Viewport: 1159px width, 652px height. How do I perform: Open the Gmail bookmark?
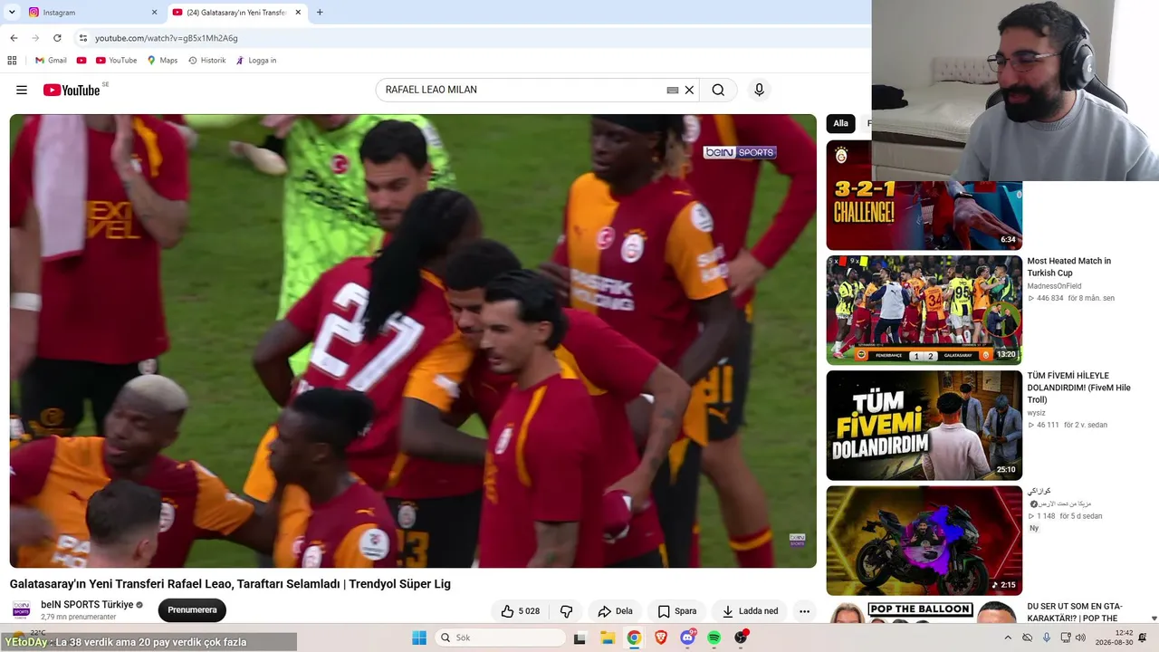click(x=51, y=61)
